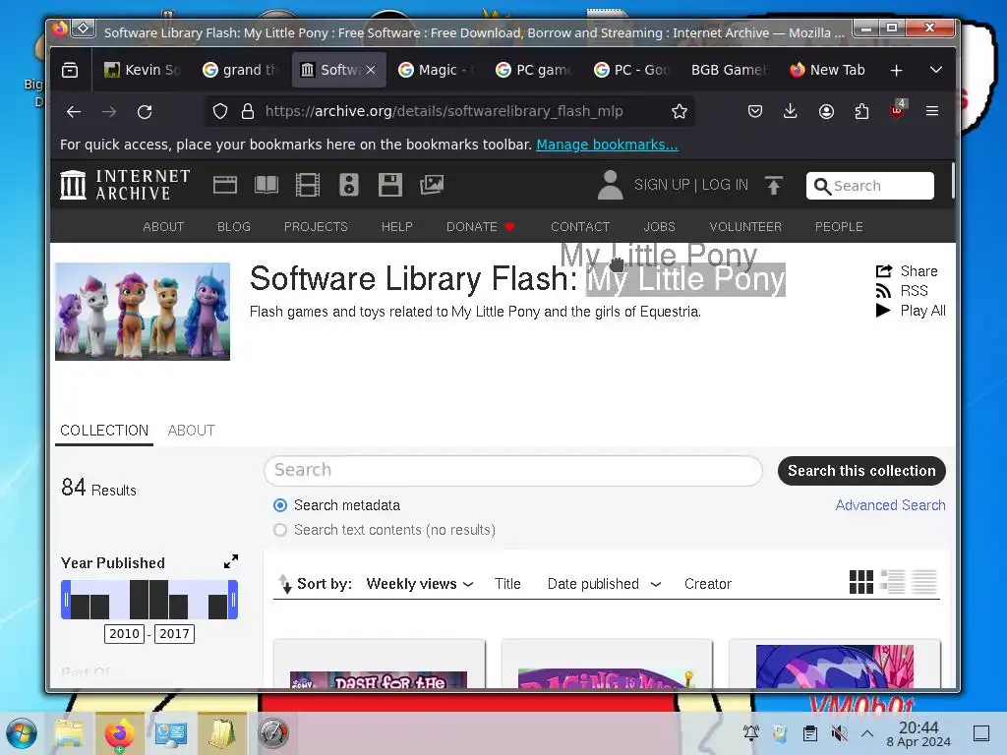The image size is (1007, 755).
Task: Click the Internet Archive logo
Action: click(x=125, y=185)
